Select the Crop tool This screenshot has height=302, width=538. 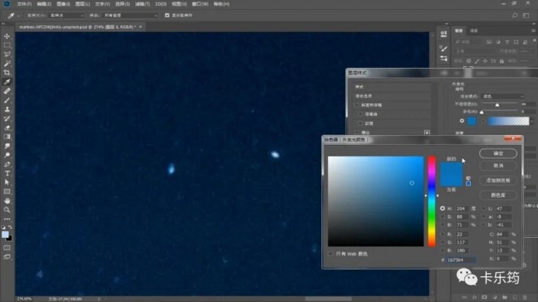tap(7, 72)
